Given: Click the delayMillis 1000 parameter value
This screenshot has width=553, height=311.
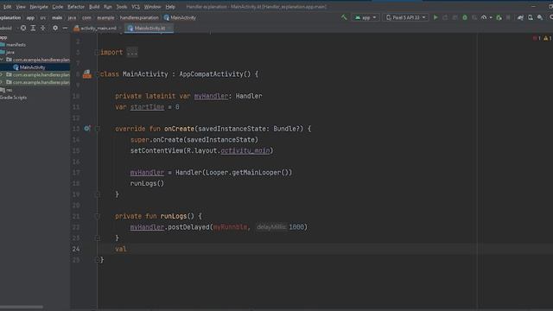Looking at the screenshot, I should 296,227.
